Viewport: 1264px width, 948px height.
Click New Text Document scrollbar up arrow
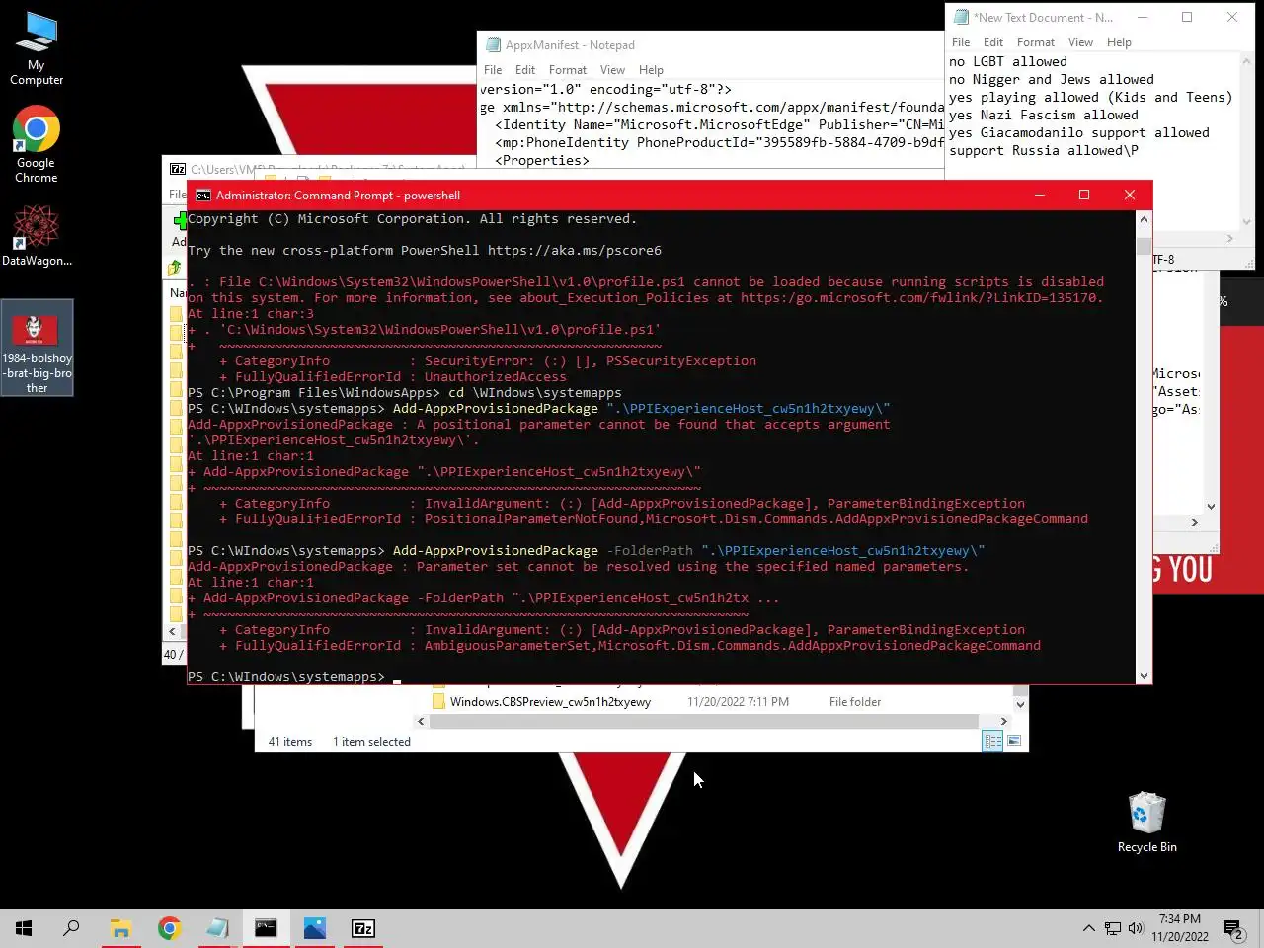click(1247, 60)
